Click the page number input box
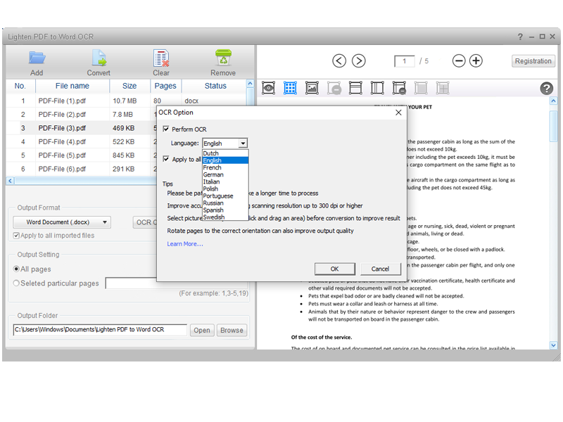This screenshot has height=422, width=563. pyautogui.click(x=404, y=61)
